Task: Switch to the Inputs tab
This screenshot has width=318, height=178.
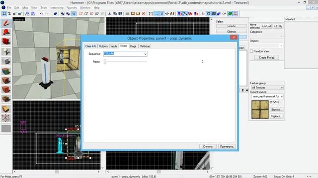Action: [x=114, y=46]
